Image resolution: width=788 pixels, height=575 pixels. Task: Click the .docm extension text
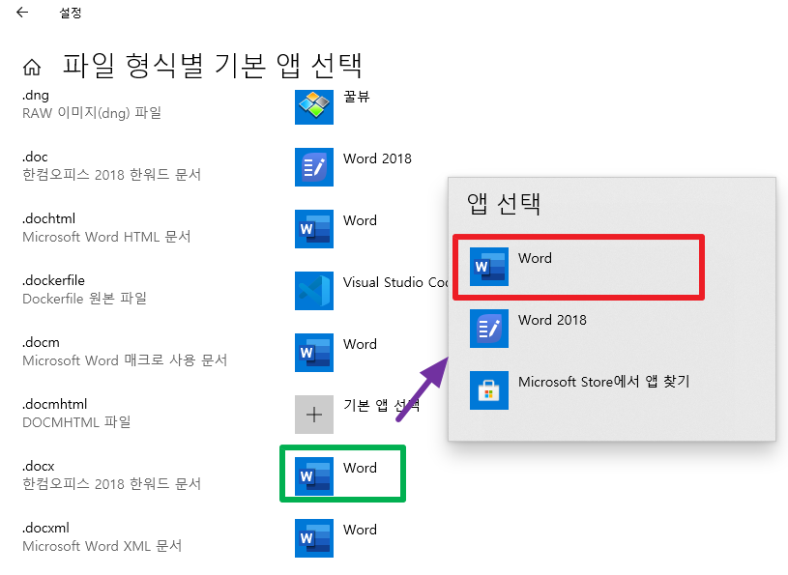click(41, 342)
